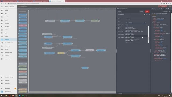Edit the Home Assistant server with the pencil icon
Screen dimensions: 172x97
145,22
